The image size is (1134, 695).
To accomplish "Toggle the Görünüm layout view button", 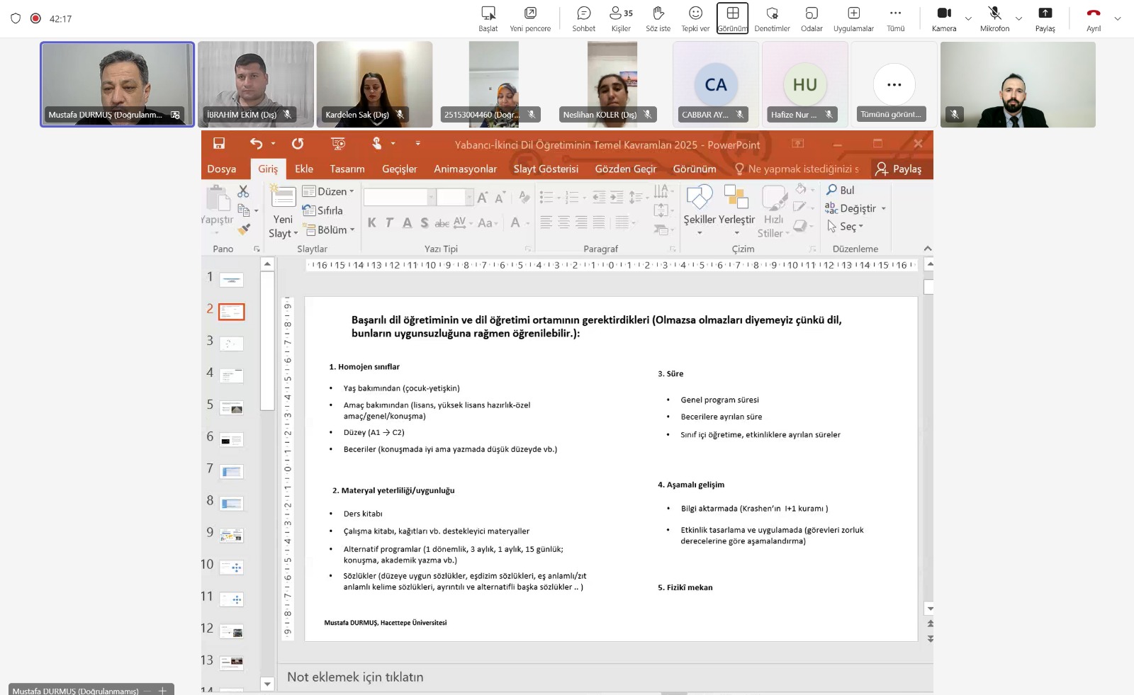I will tap(732, 19).
